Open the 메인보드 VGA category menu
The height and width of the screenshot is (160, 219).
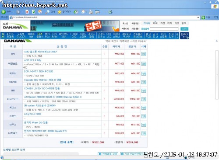click(x=64, y=35)
